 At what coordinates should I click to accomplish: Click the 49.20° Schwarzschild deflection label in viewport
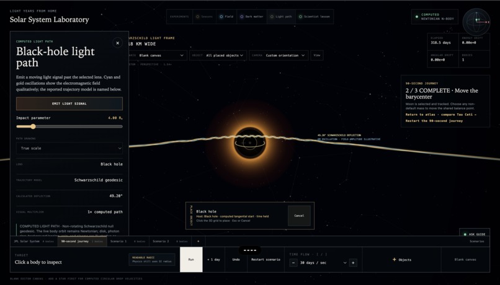pos(339,135)
